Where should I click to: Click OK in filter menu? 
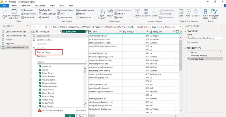point(70,116)
